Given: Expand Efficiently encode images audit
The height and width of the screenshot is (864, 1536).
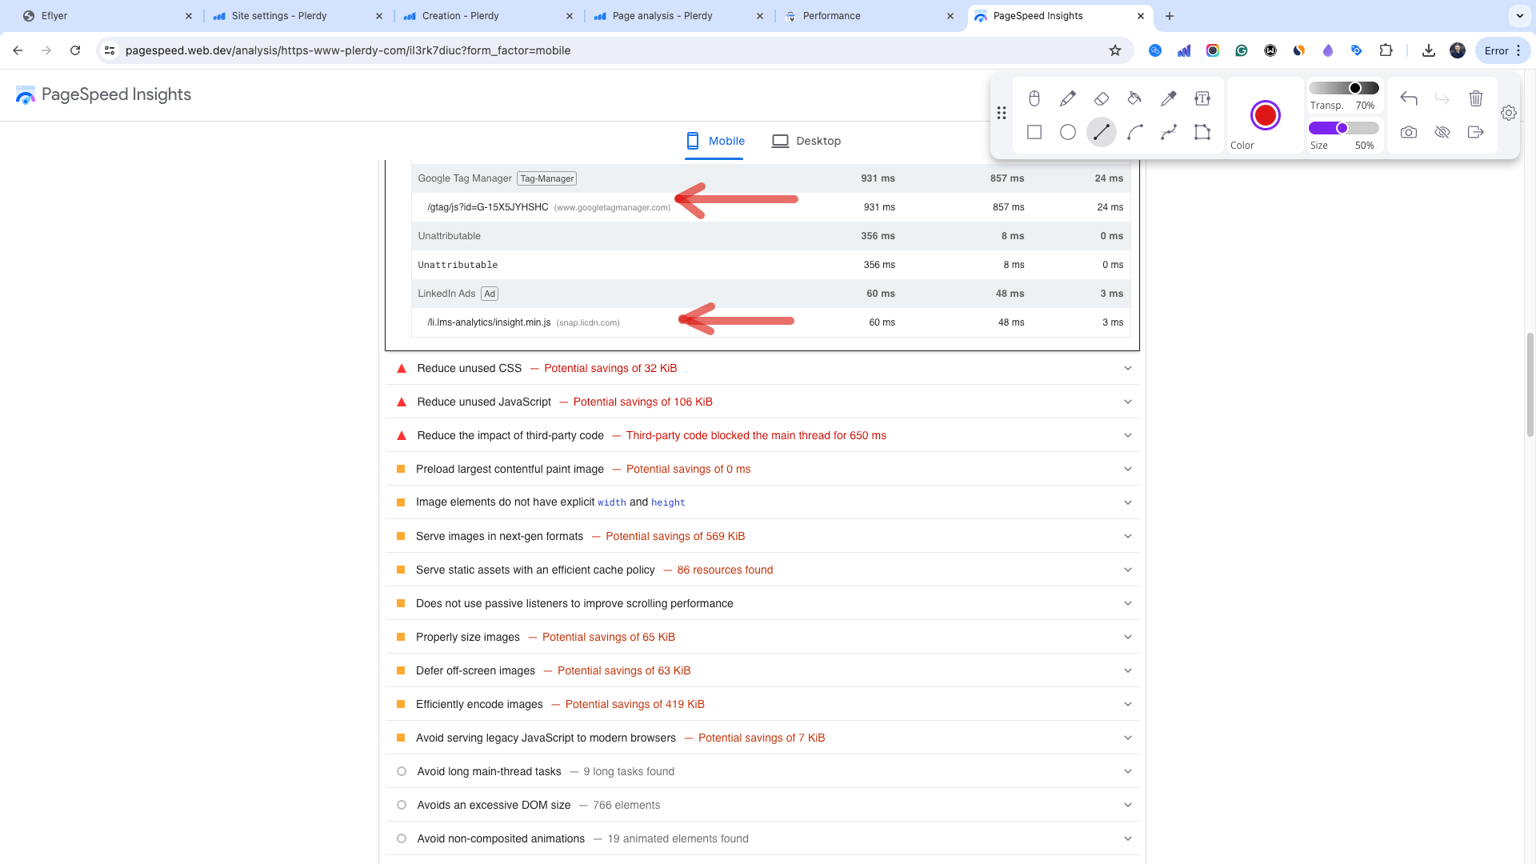Looking at the screenshot, I should 762,704.
